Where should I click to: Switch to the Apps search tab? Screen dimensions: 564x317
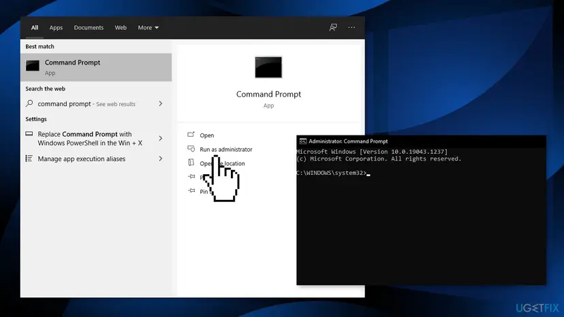pos(56,28)
